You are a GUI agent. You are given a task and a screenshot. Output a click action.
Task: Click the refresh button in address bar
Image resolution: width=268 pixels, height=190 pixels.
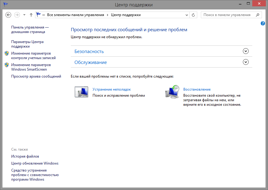click(x=194, y=15)
